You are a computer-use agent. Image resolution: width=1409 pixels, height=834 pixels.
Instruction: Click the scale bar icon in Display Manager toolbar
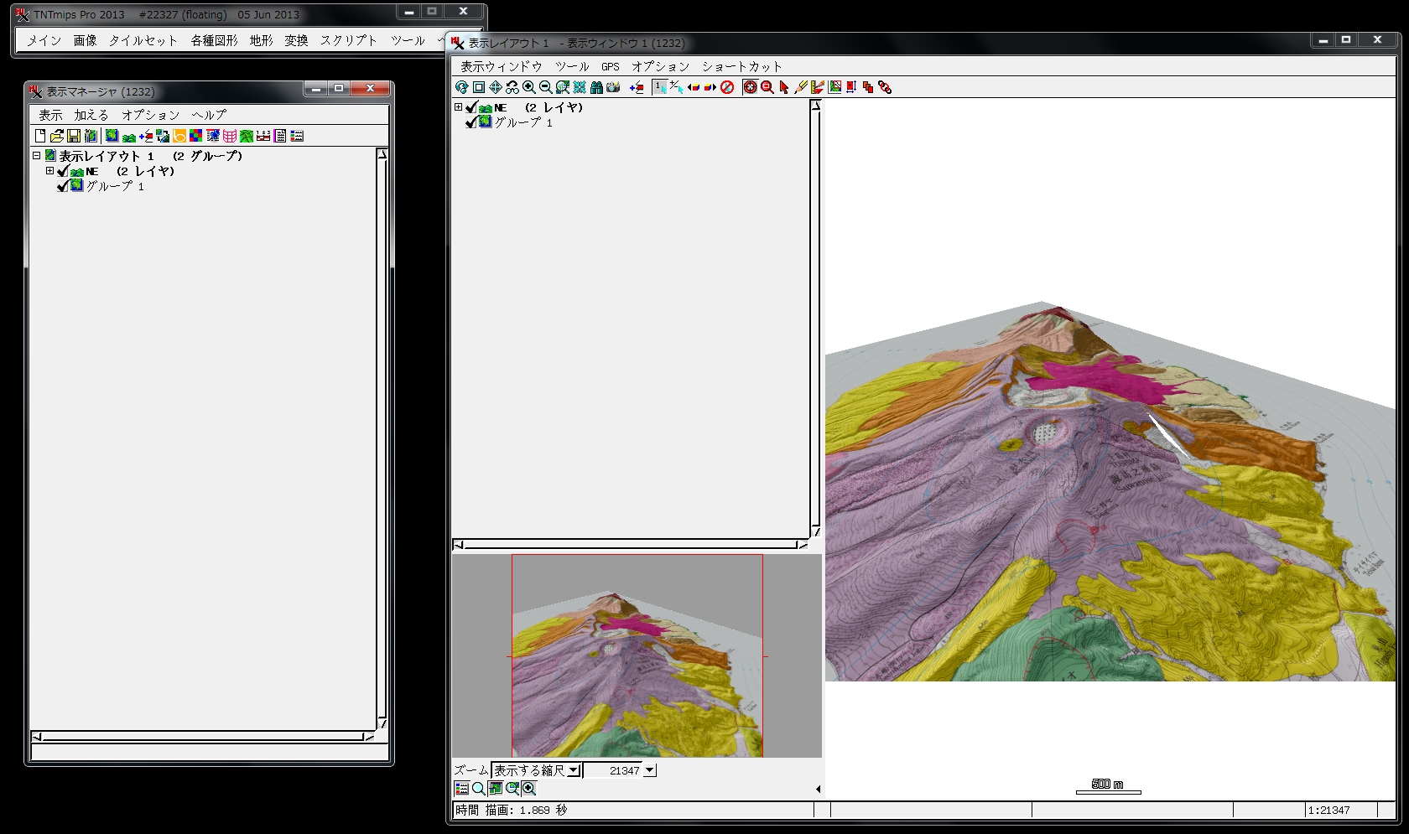pyautogui.click(x=263, y=136)
